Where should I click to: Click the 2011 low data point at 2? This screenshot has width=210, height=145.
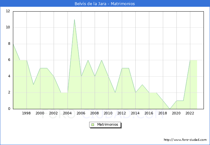point(115,92)
